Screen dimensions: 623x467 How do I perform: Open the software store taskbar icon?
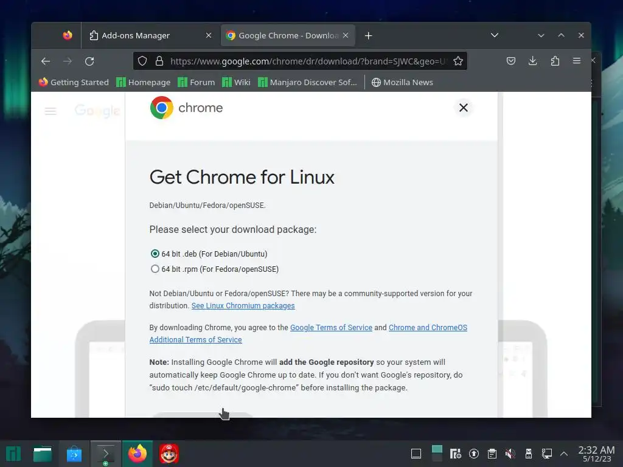click(74, 454)
